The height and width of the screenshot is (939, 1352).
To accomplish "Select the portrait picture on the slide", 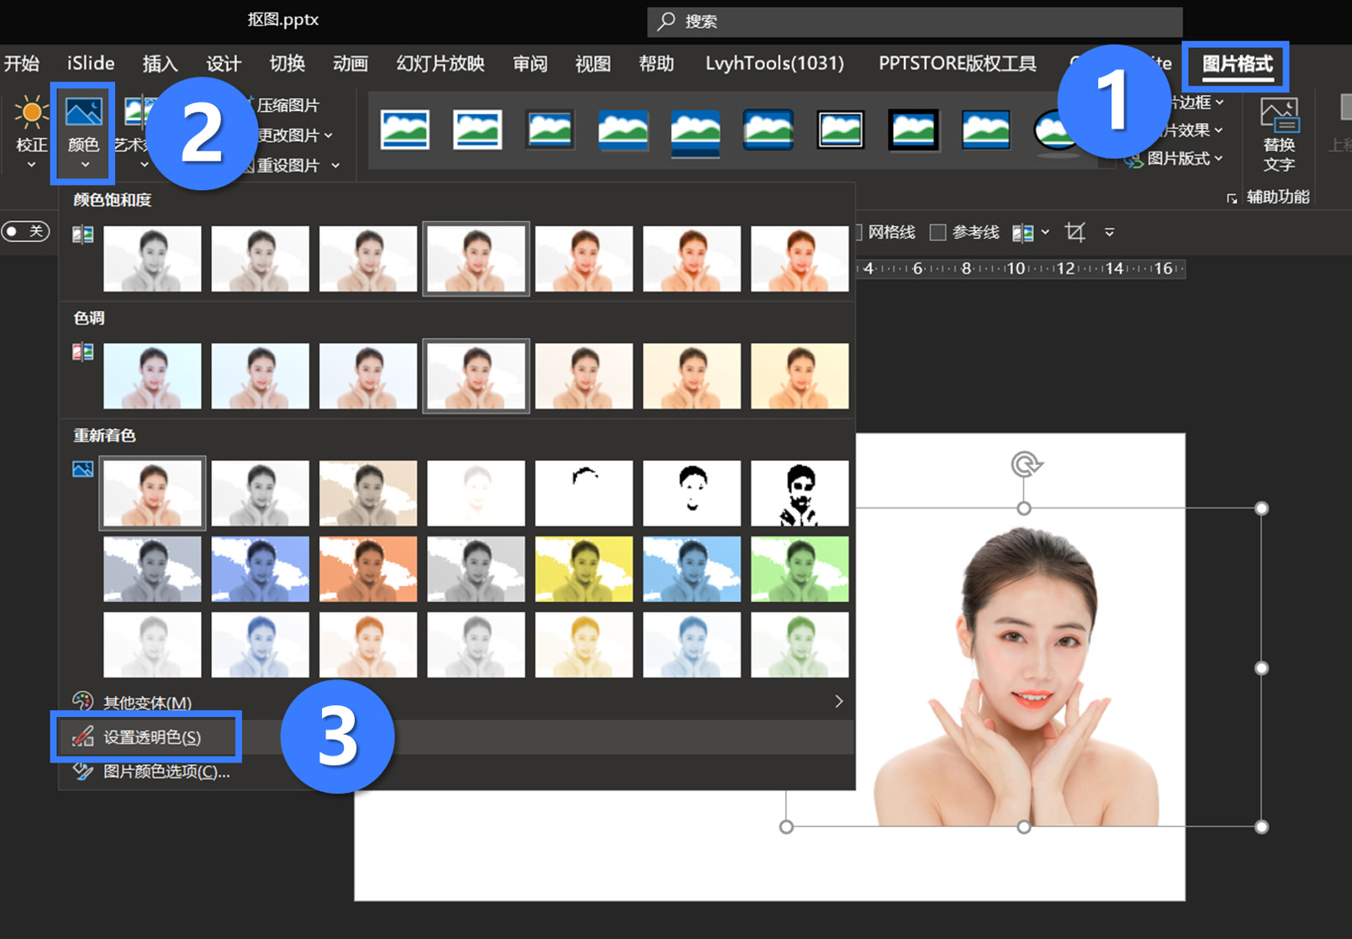I will (x=1023, y=667).
